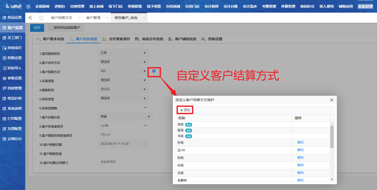Toggle the 标识拜访追踪客户 checkbox
This screenshot has height=190, width=377.
[51, 28]
